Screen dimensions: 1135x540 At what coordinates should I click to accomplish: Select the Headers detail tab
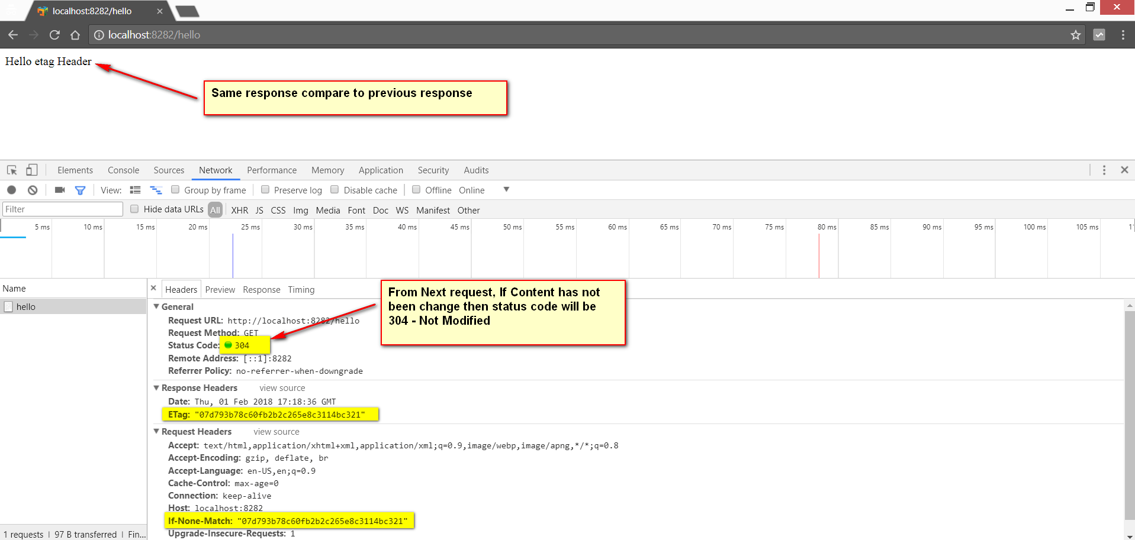[x=181, y=289]
